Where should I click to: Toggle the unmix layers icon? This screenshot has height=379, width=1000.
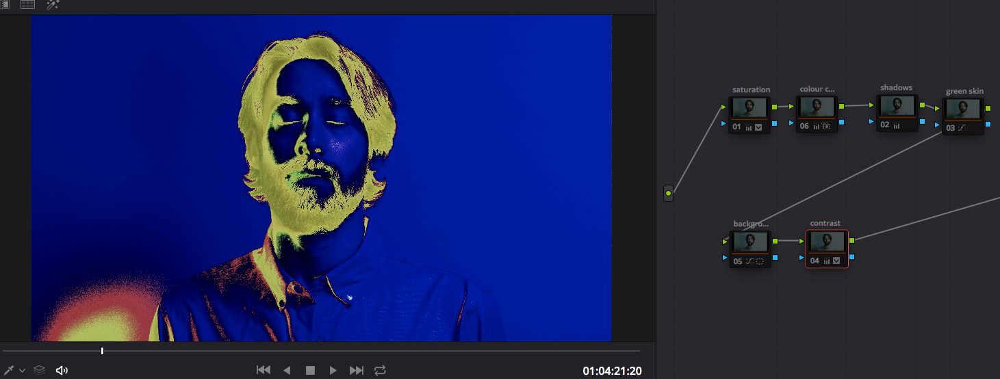(x=40, y=370)
